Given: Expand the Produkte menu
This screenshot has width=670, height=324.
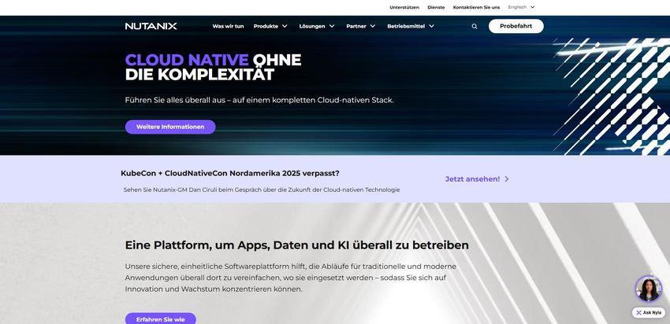Looking at the screenshot, I should [270, 26].
